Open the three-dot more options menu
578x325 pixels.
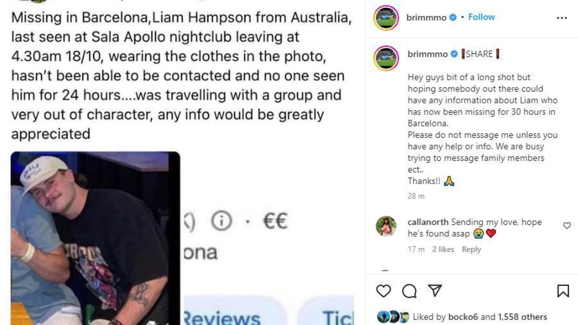(x=562, y=18)
